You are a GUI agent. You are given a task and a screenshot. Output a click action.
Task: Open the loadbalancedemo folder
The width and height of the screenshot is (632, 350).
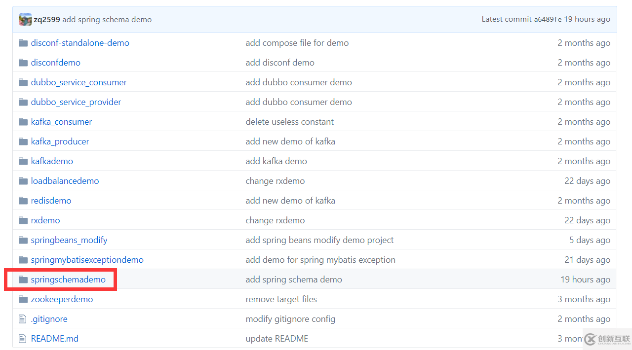(x=65, y=181)
